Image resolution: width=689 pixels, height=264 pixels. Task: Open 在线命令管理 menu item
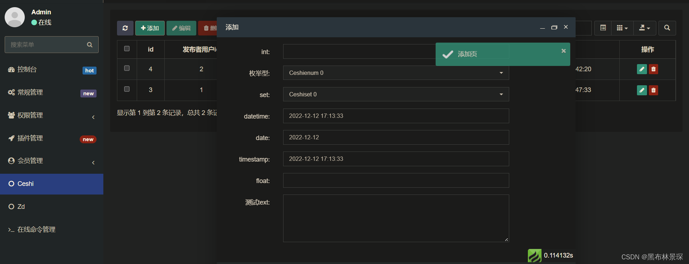(x=52, y=230)
